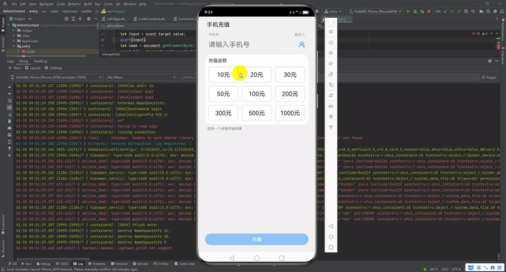The width and height of the screenshot is (506, 272).
Task: Open the Refactor menu
Action: [x=74, y=4]
